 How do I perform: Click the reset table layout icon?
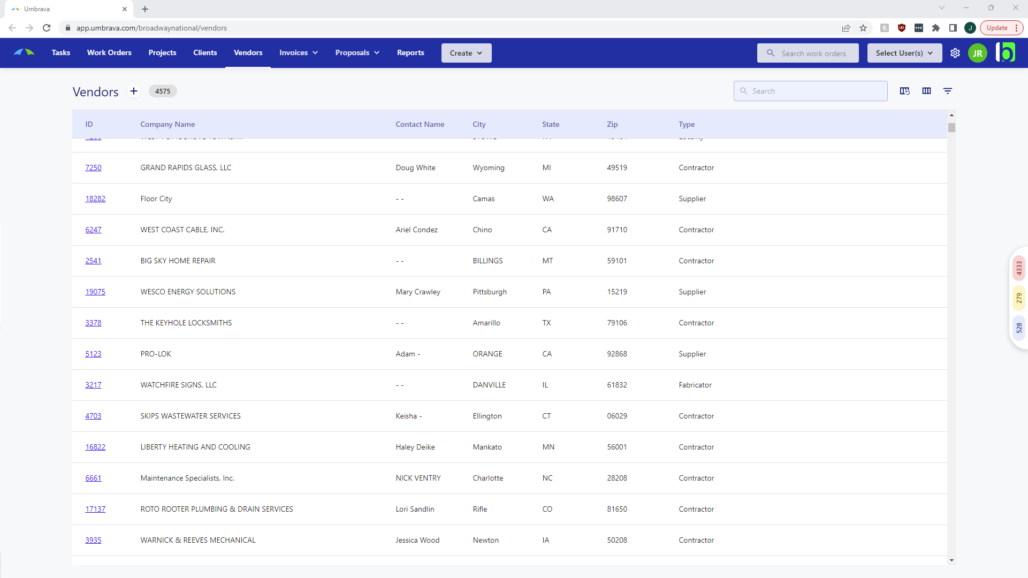tap(904, 91)
